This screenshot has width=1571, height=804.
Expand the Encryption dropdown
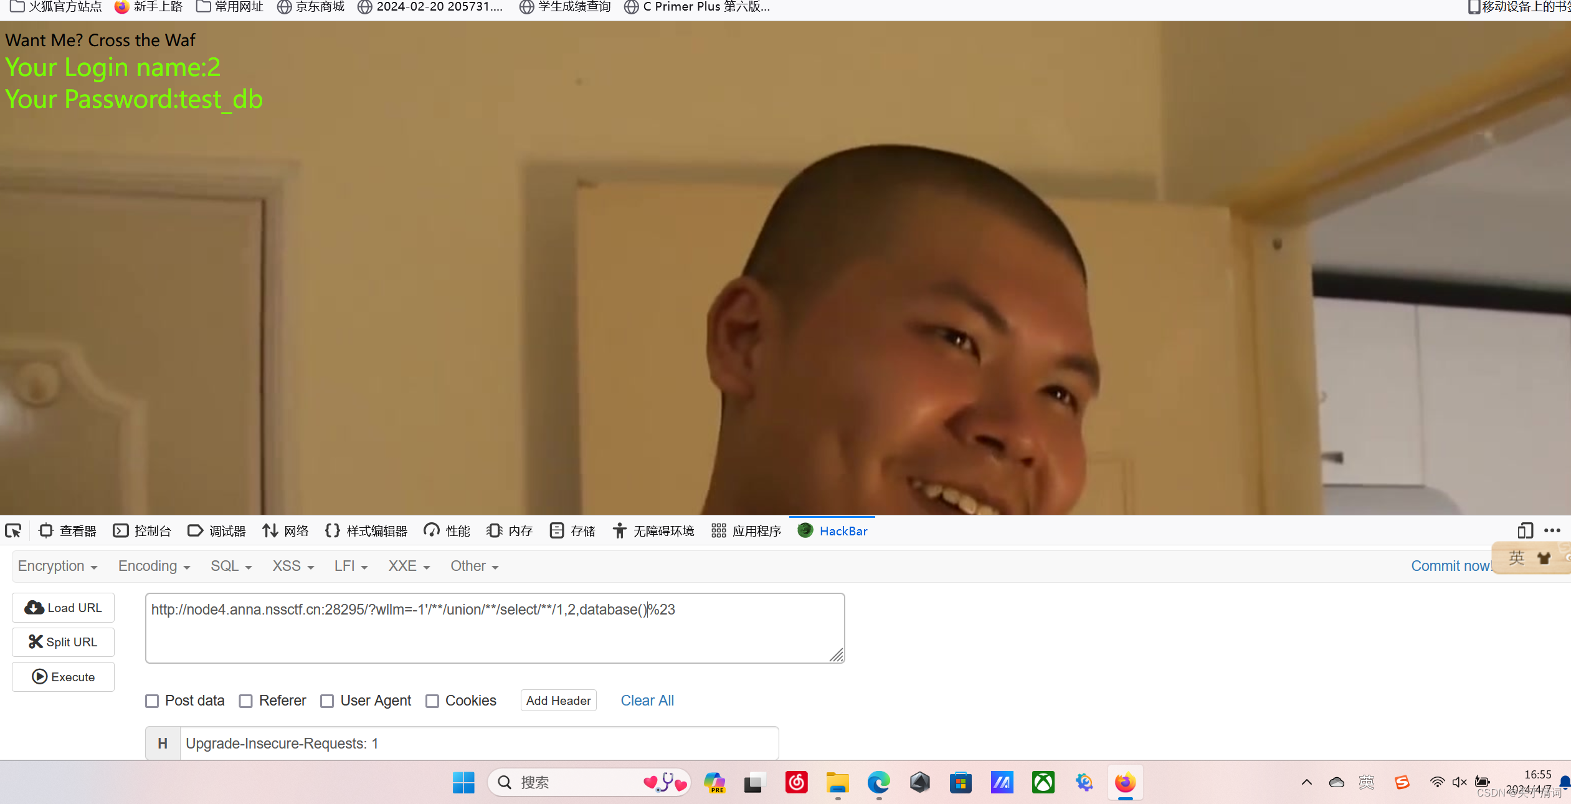coord(57,566)
